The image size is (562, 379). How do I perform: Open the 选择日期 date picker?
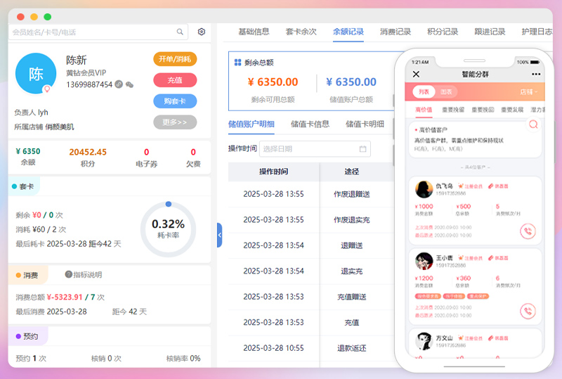[315, 148]
